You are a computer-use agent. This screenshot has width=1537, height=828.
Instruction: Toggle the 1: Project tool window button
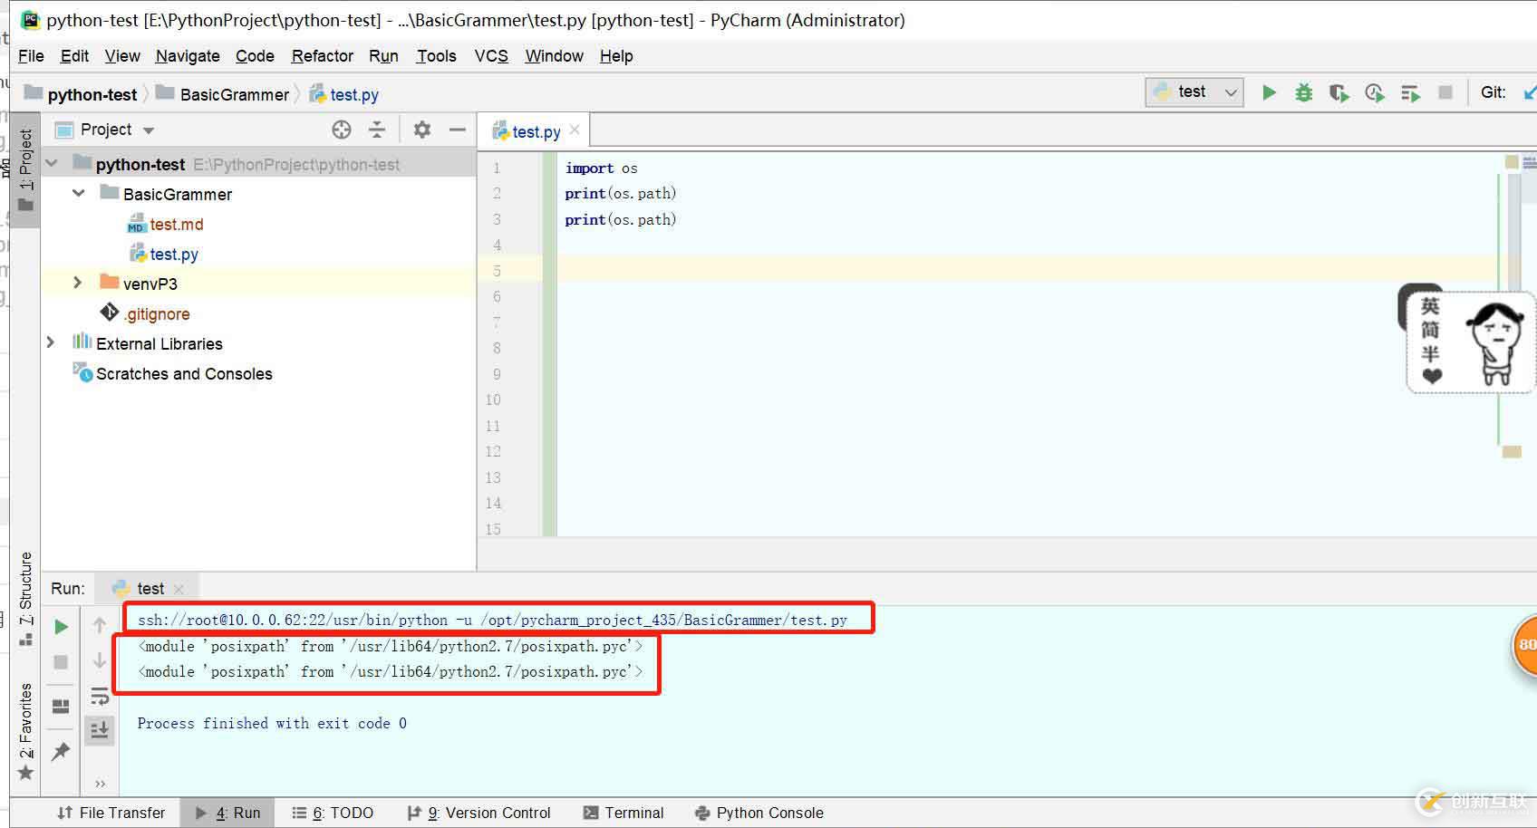(25, 169)
